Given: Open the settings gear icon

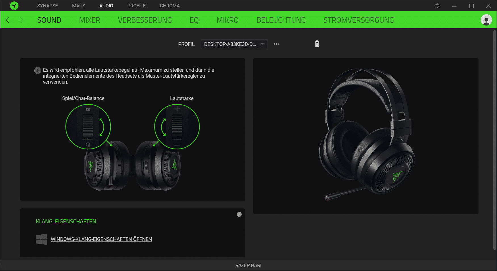Looking at the screenshot, I should [437, 6].
